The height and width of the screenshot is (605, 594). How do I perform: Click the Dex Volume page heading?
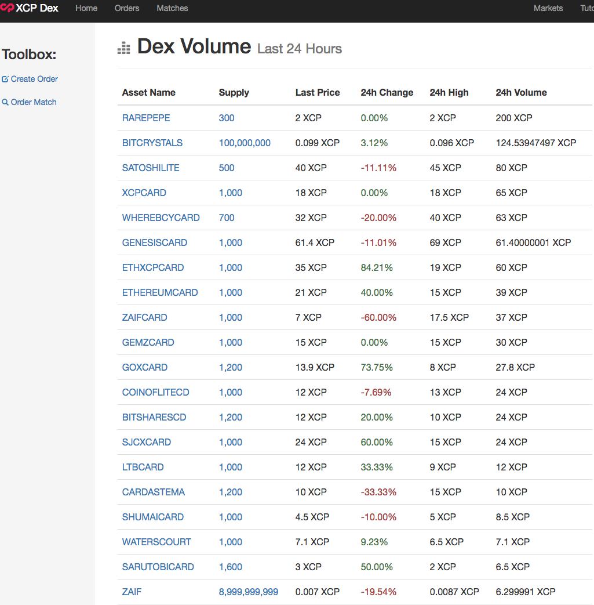coord(194,46)
